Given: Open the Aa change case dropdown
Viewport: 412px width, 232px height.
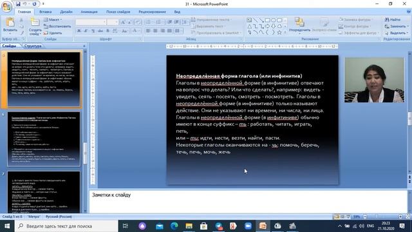Looking at the screenshot, I should pos(124,31).
